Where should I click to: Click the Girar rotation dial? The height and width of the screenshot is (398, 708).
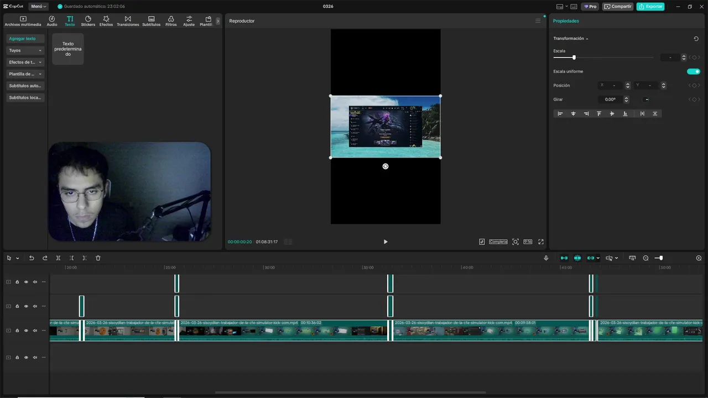647,99
